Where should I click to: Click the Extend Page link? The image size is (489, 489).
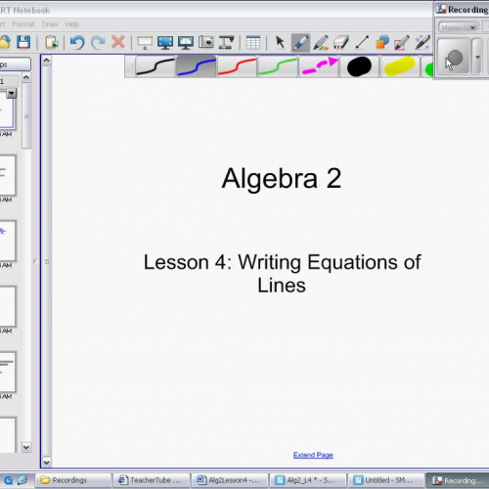[x=313, y=455]
